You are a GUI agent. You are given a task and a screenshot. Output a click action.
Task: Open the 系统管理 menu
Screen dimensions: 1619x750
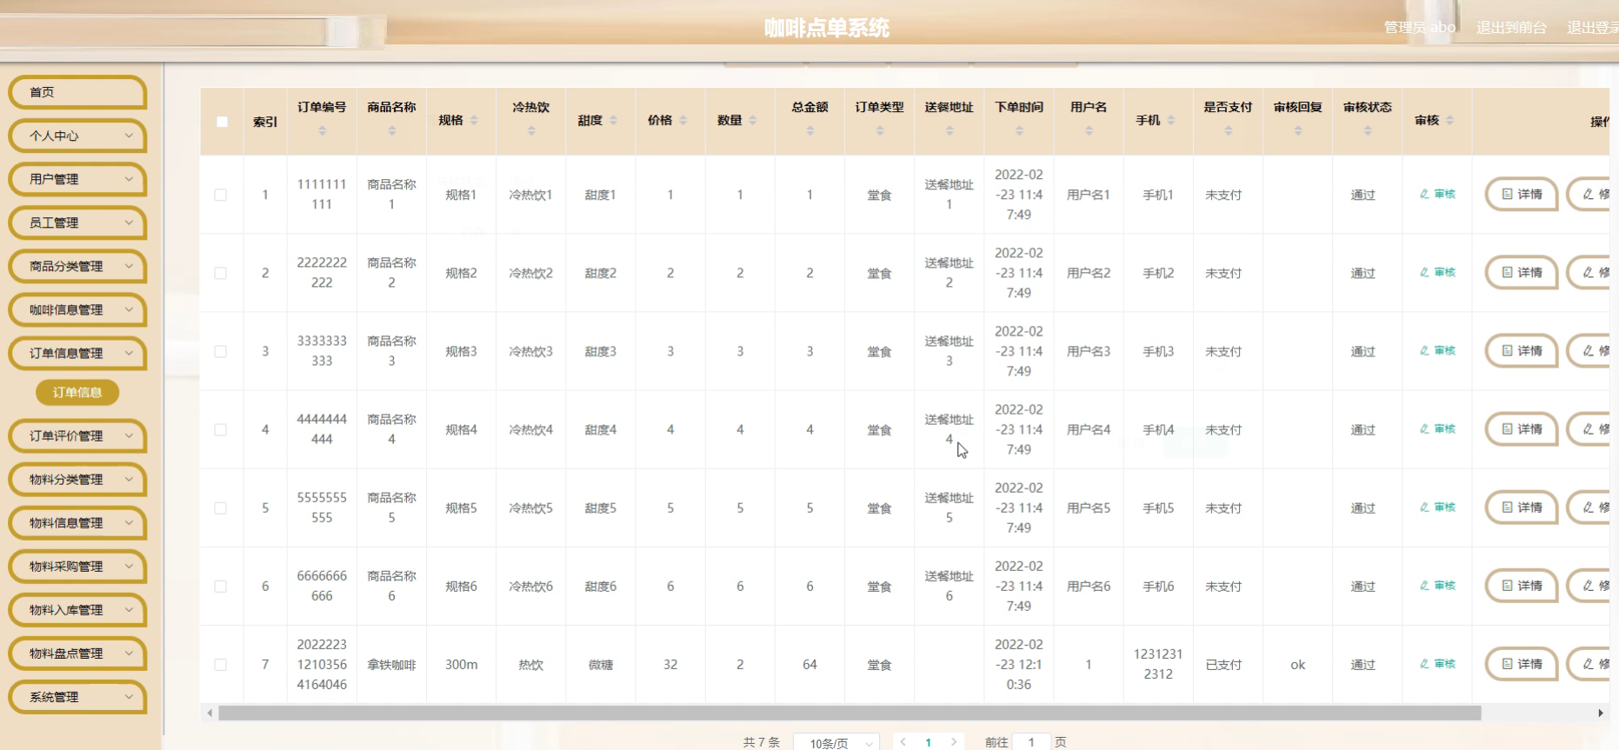pyautogui.click(x=77, y=696)
